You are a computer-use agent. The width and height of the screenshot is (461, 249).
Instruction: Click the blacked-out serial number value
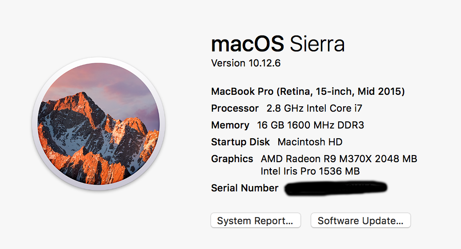[x=336, y=188]
